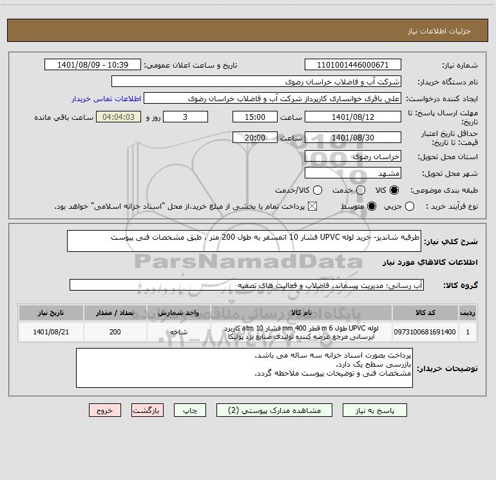Click the UPVC pipe product name cell
The height and width of the screenshot is (480, 496).
click(x=301, y=332)
